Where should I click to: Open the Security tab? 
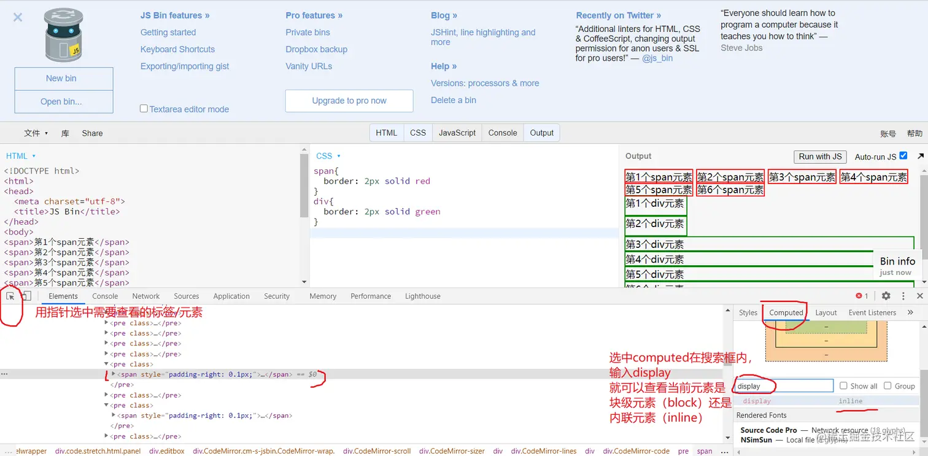pyautogui.click(x=277, y=296)
